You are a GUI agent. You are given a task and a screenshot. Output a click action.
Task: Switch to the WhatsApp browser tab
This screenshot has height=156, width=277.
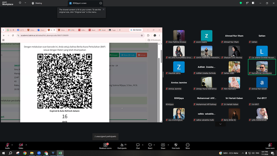pos(10,30)
